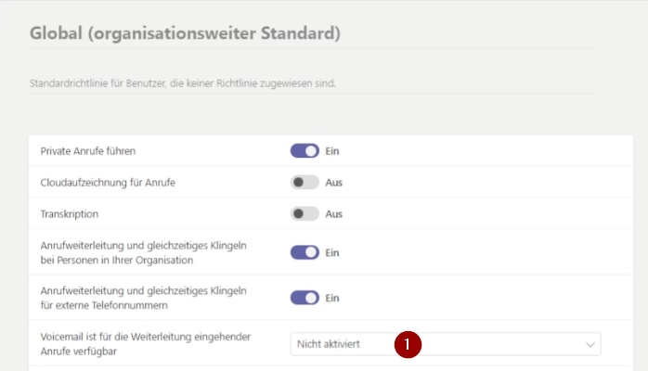Click the red numbered marker 1
This screenshot has width=648, height=371.
pos(408,344)
